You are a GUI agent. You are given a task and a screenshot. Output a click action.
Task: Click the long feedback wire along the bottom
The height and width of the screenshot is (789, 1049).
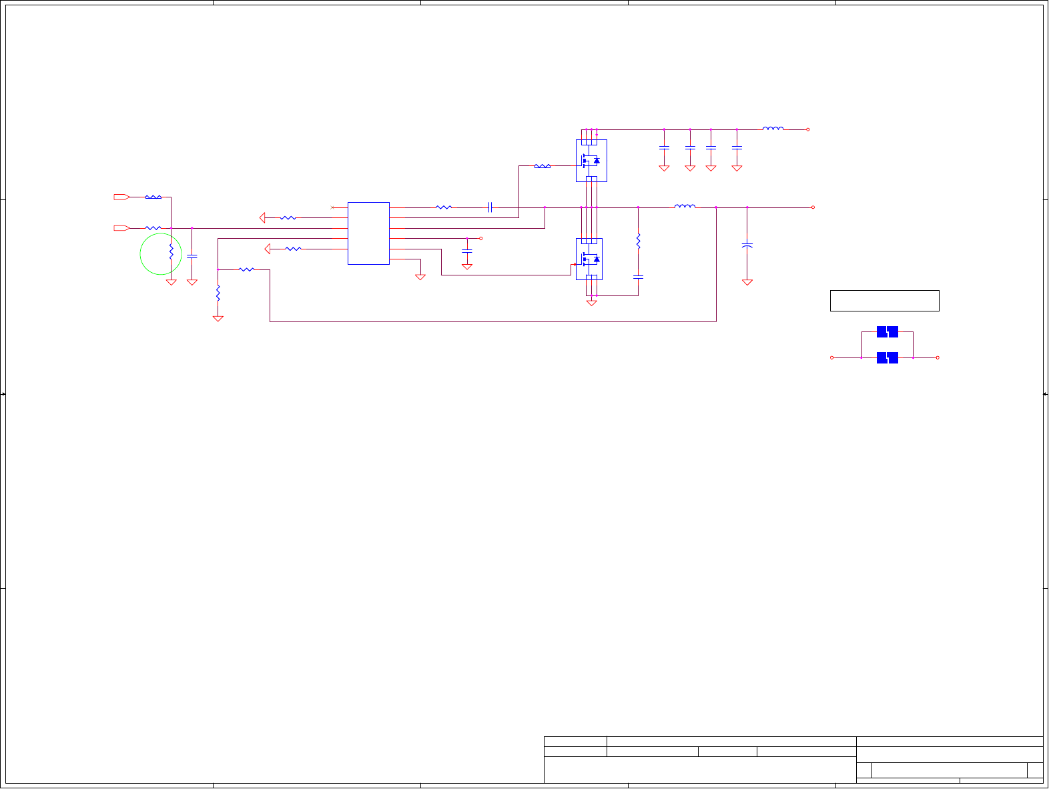point(493,321)
